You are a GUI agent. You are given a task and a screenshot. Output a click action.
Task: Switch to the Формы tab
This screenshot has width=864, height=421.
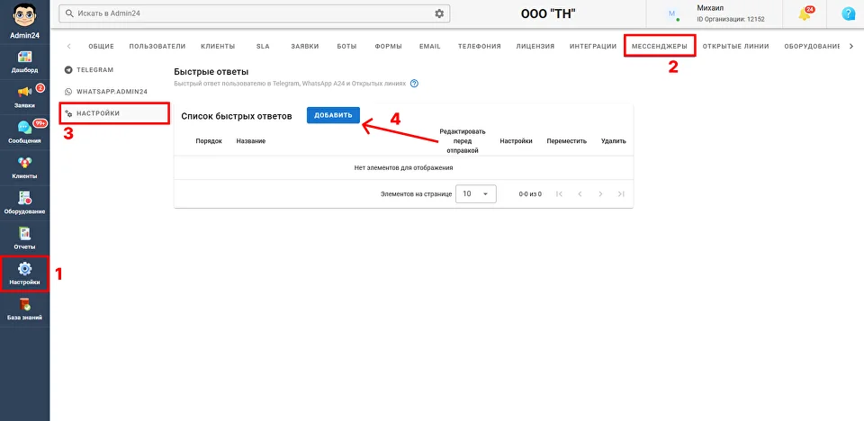pyautogui.click(x=388, y=46)
